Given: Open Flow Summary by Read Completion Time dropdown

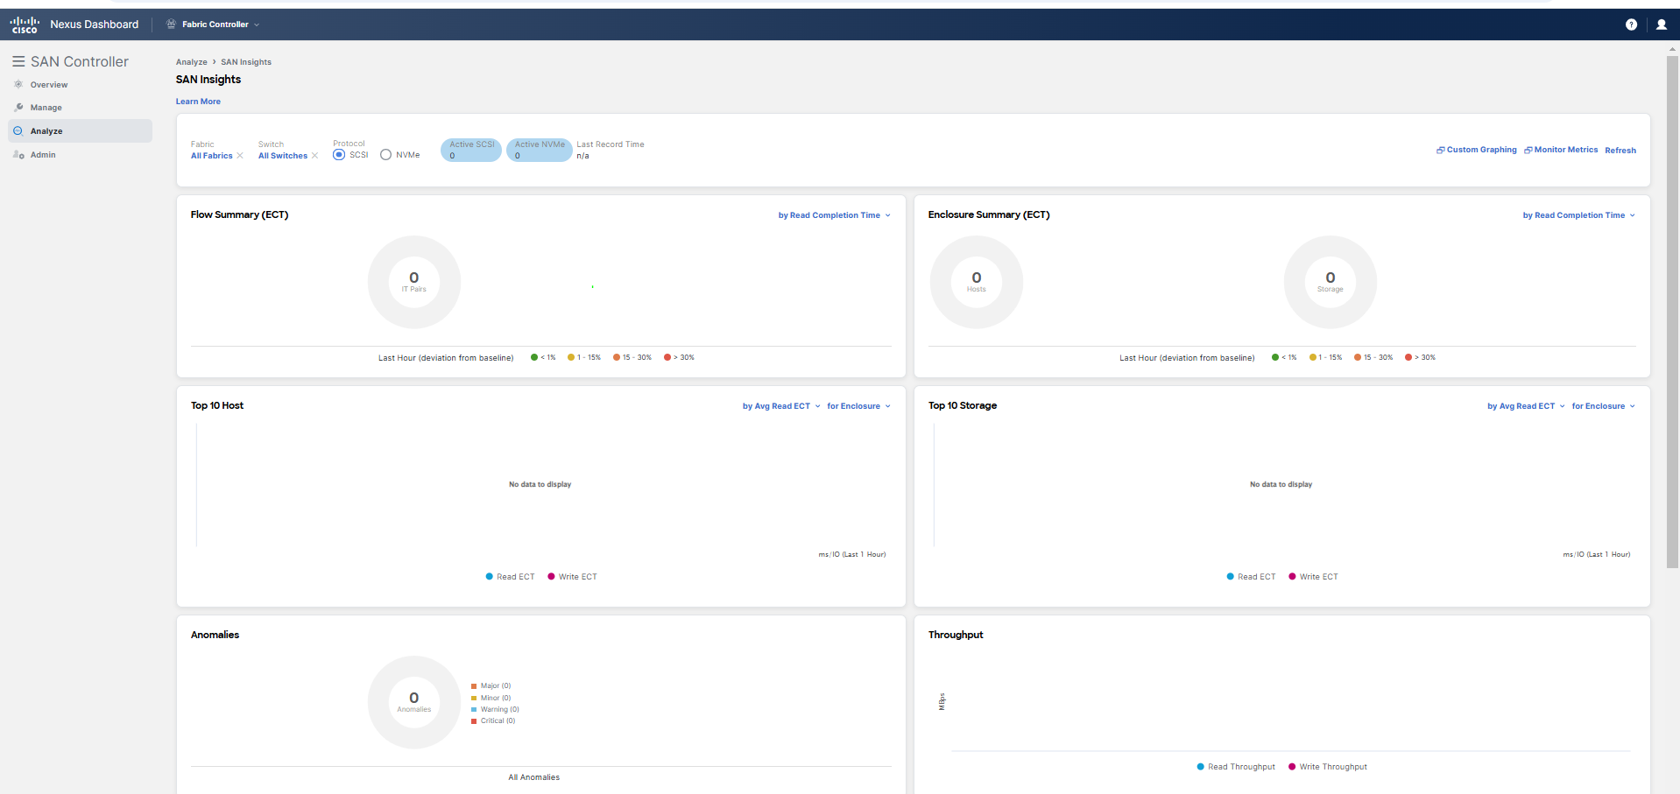Looking at the screenshot, I should coord(834,215).
